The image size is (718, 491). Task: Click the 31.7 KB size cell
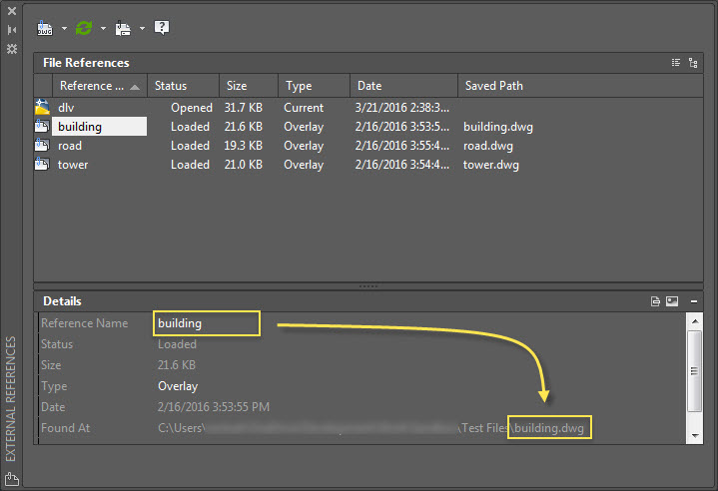(x=243, y=108)
